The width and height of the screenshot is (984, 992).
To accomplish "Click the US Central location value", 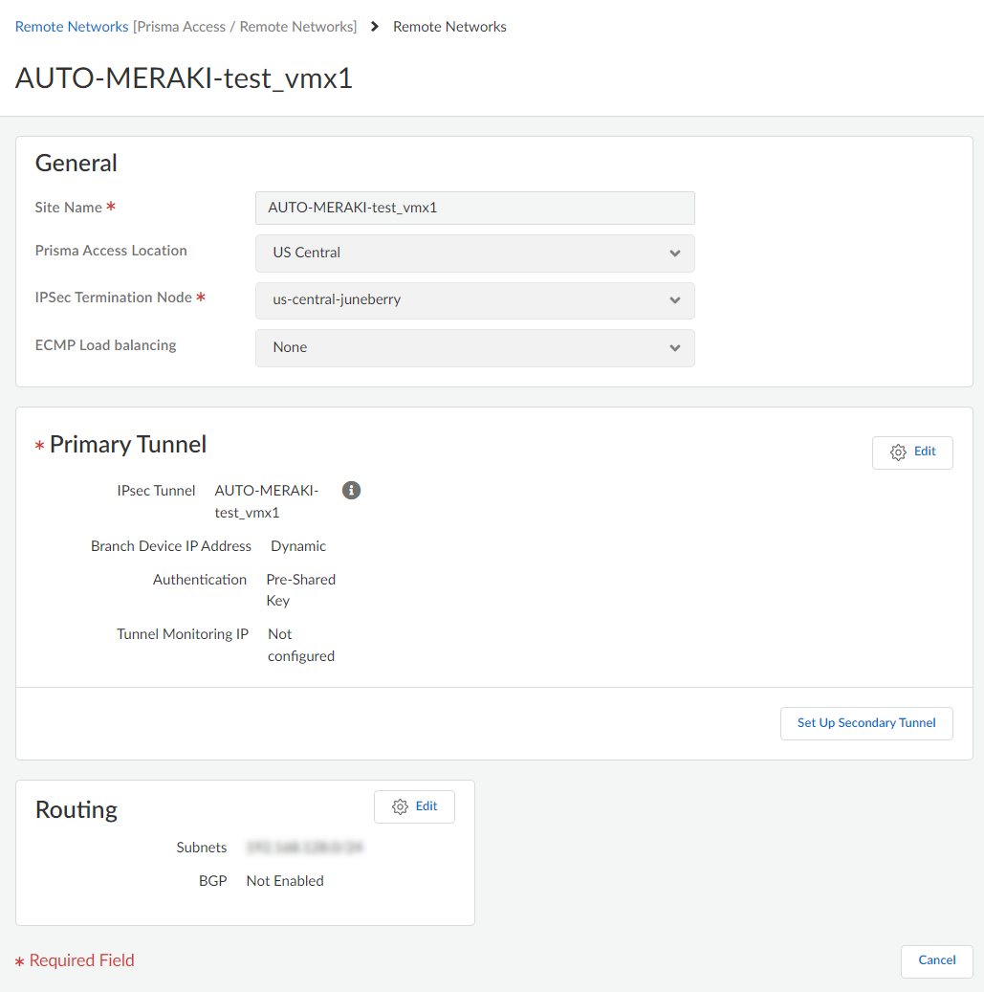I will [307, 254].
